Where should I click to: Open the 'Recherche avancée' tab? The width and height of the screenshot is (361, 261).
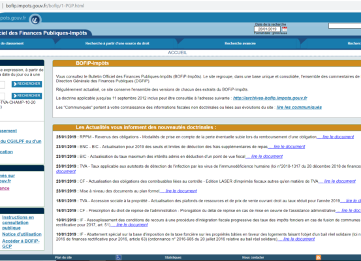pyautogui.click(x=240, y=43)
